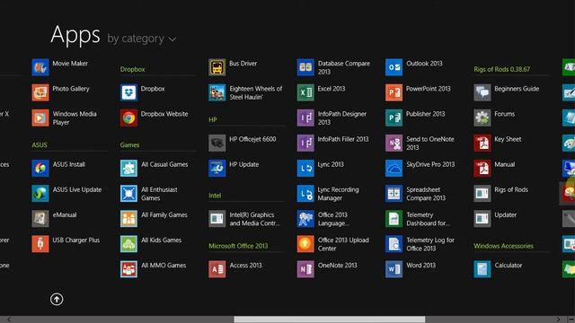Open Intel Graphics and Media Control icon
This screenshot has height=323, width=575.
(217, 219)
